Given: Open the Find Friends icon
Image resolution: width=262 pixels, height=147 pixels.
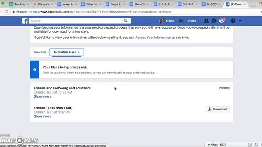Looking at the screenshot, I should pos(181,21).
